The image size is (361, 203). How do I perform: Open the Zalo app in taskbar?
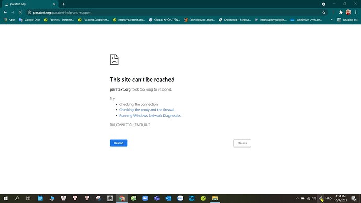(180, 198)
